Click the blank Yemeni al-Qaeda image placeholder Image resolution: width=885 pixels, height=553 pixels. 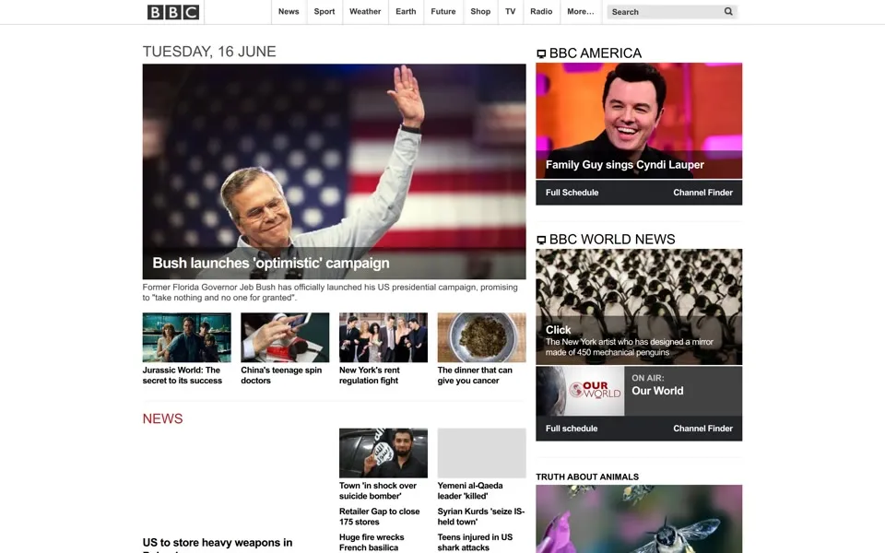tap(481, 453)
